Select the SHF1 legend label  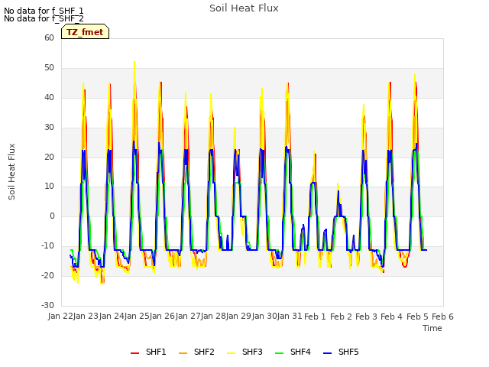156,352
